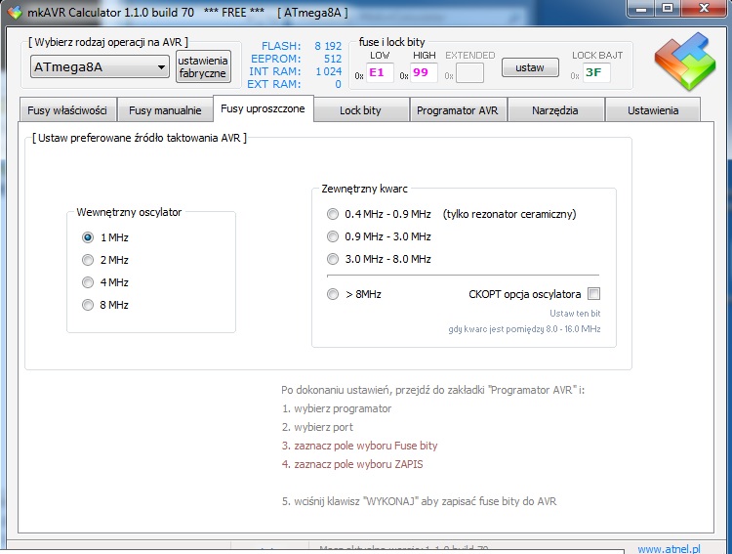Click the '(tylko rezonator ceramiczny)' note
This screenshot has height=554, width=732.
[x=509, y=214]
